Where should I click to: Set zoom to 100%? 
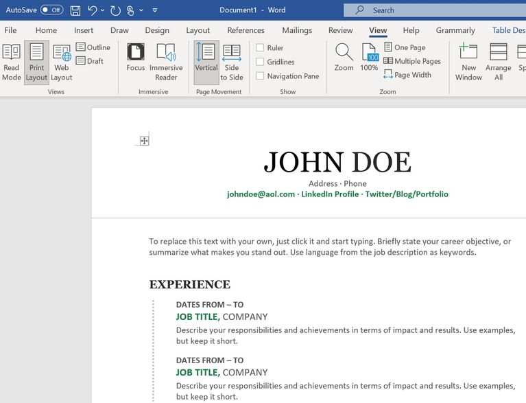(x=370, y=58)
